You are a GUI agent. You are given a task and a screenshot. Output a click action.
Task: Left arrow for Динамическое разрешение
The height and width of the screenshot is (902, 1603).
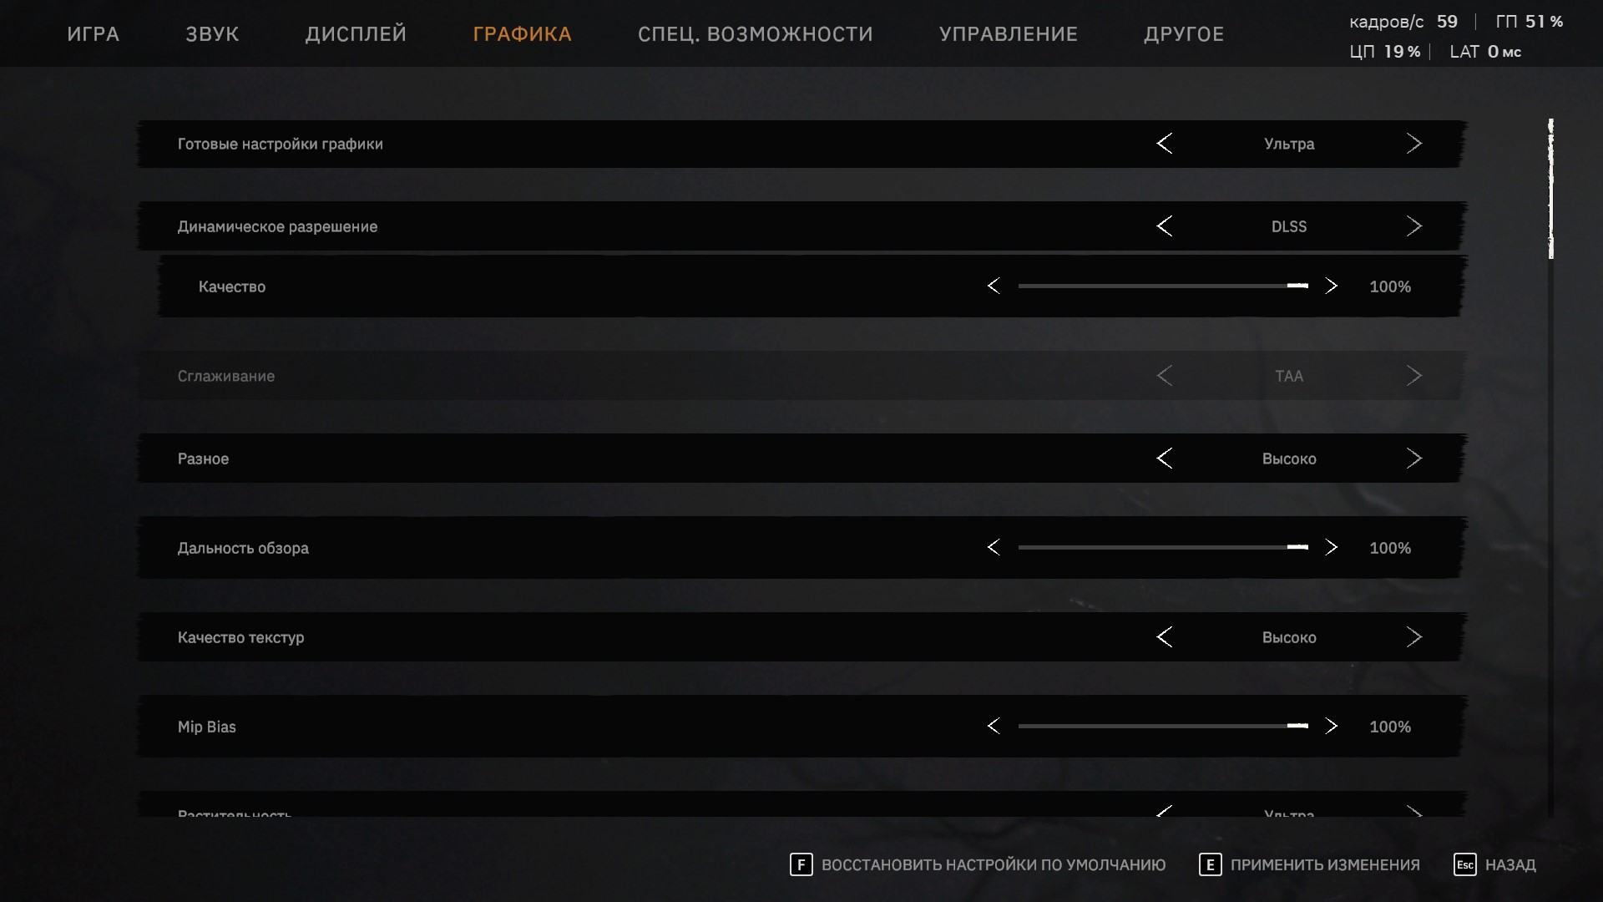[1164, 226]
